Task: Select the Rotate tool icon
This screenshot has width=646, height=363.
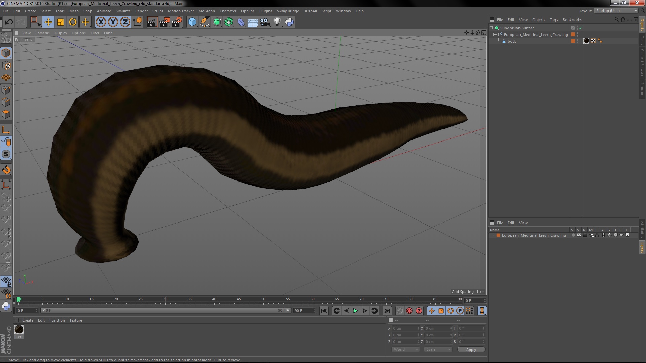Action: pyautogui.click(x=73, y=22)
